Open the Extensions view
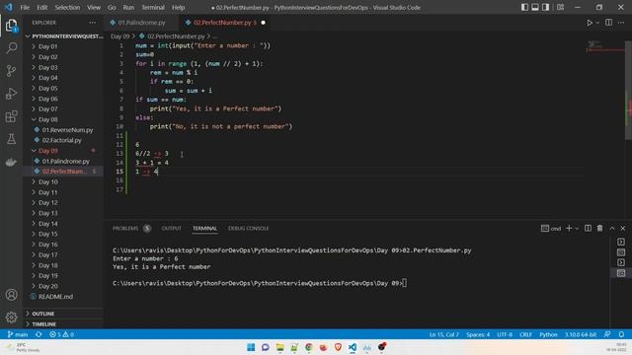Image resolution: width=632 pixels, height=355 pixels. (11, 116)
